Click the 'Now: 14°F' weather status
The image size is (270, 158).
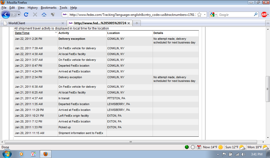(213, 147)
